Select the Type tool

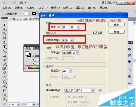pos(4,47)
